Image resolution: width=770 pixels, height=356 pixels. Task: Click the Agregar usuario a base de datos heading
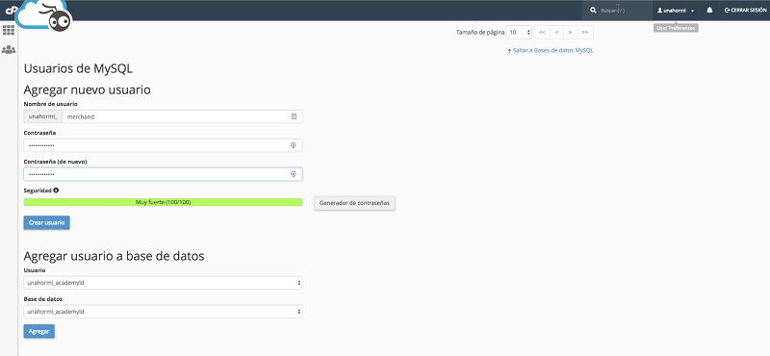pyautogui.click(x=114, y=256)
